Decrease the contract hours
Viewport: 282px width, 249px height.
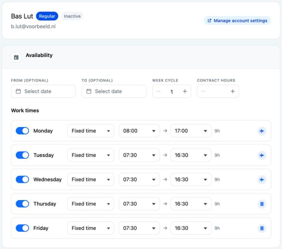point(203,91)
